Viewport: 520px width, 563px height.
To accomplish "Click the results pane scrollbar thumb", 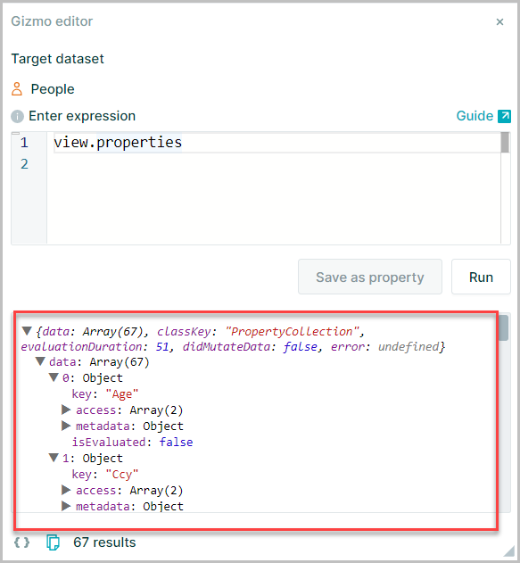I will (x=503, y=327).
